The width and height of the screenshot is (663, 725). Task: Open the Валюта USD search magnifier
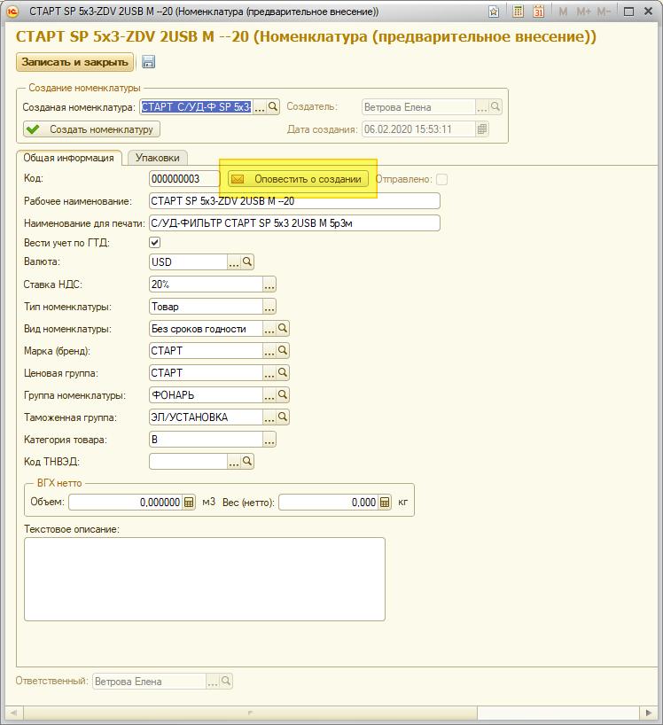click(248, 262)
